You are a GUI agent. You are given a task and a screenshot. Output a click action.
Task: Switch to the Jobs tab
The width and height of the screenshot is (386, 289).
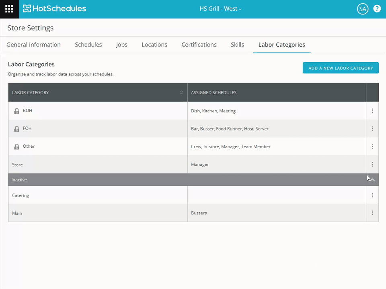point(121,45)
